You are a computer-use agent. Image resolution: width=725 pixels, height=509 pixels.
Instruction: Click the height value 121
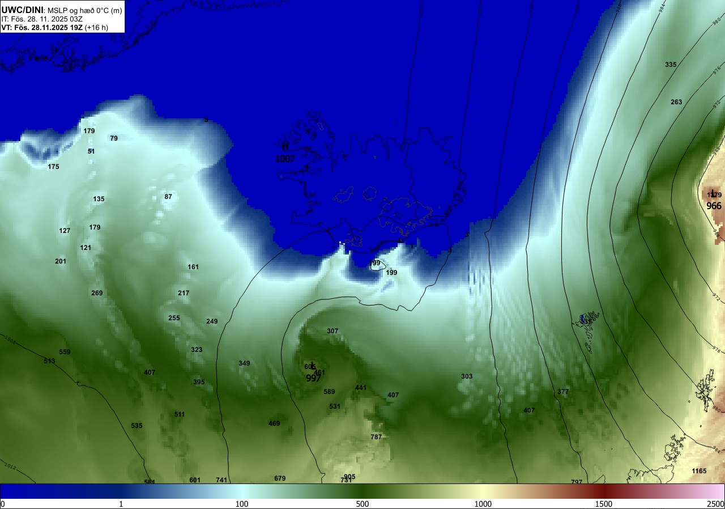tap(86, 248)
